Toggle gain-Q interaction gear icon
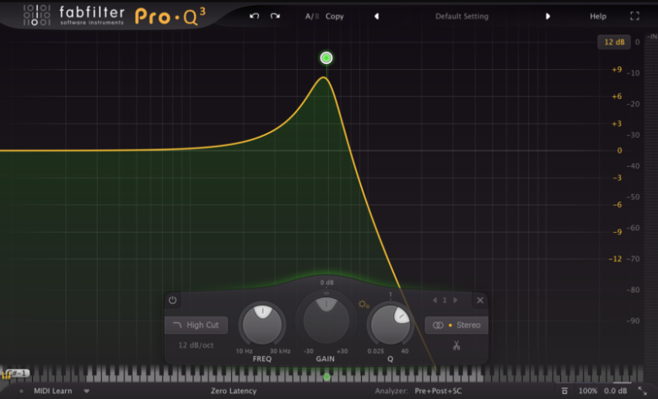Screen dimensions: 658x399 coord(364,305)
